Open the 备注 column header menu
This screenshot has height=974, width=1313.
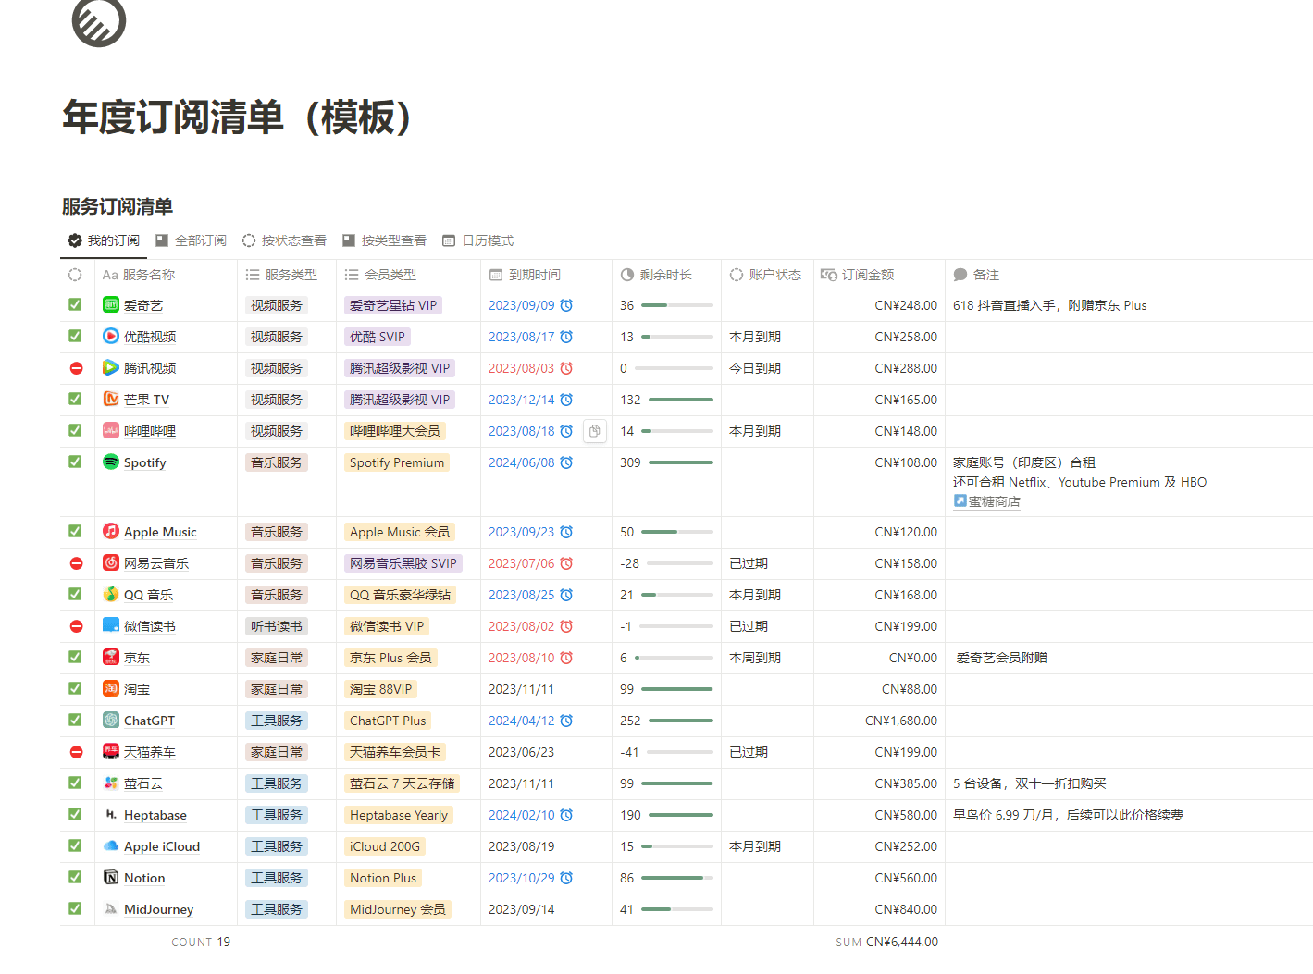click(x=1129, y=275)
